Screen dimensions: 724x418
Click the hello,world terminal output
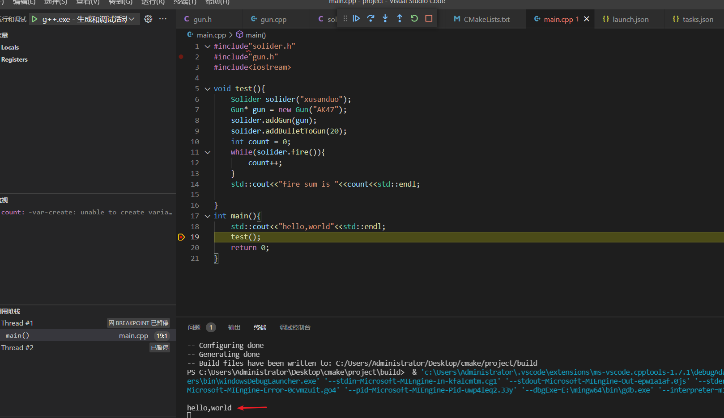click(209, 408)
